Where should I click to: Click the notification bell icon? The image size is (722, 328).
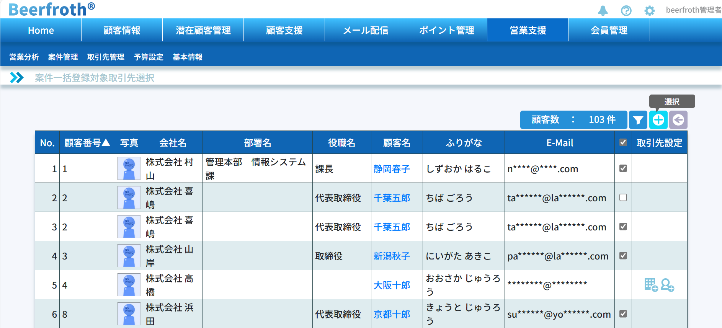pyautogui.click(x=603, y=11)
